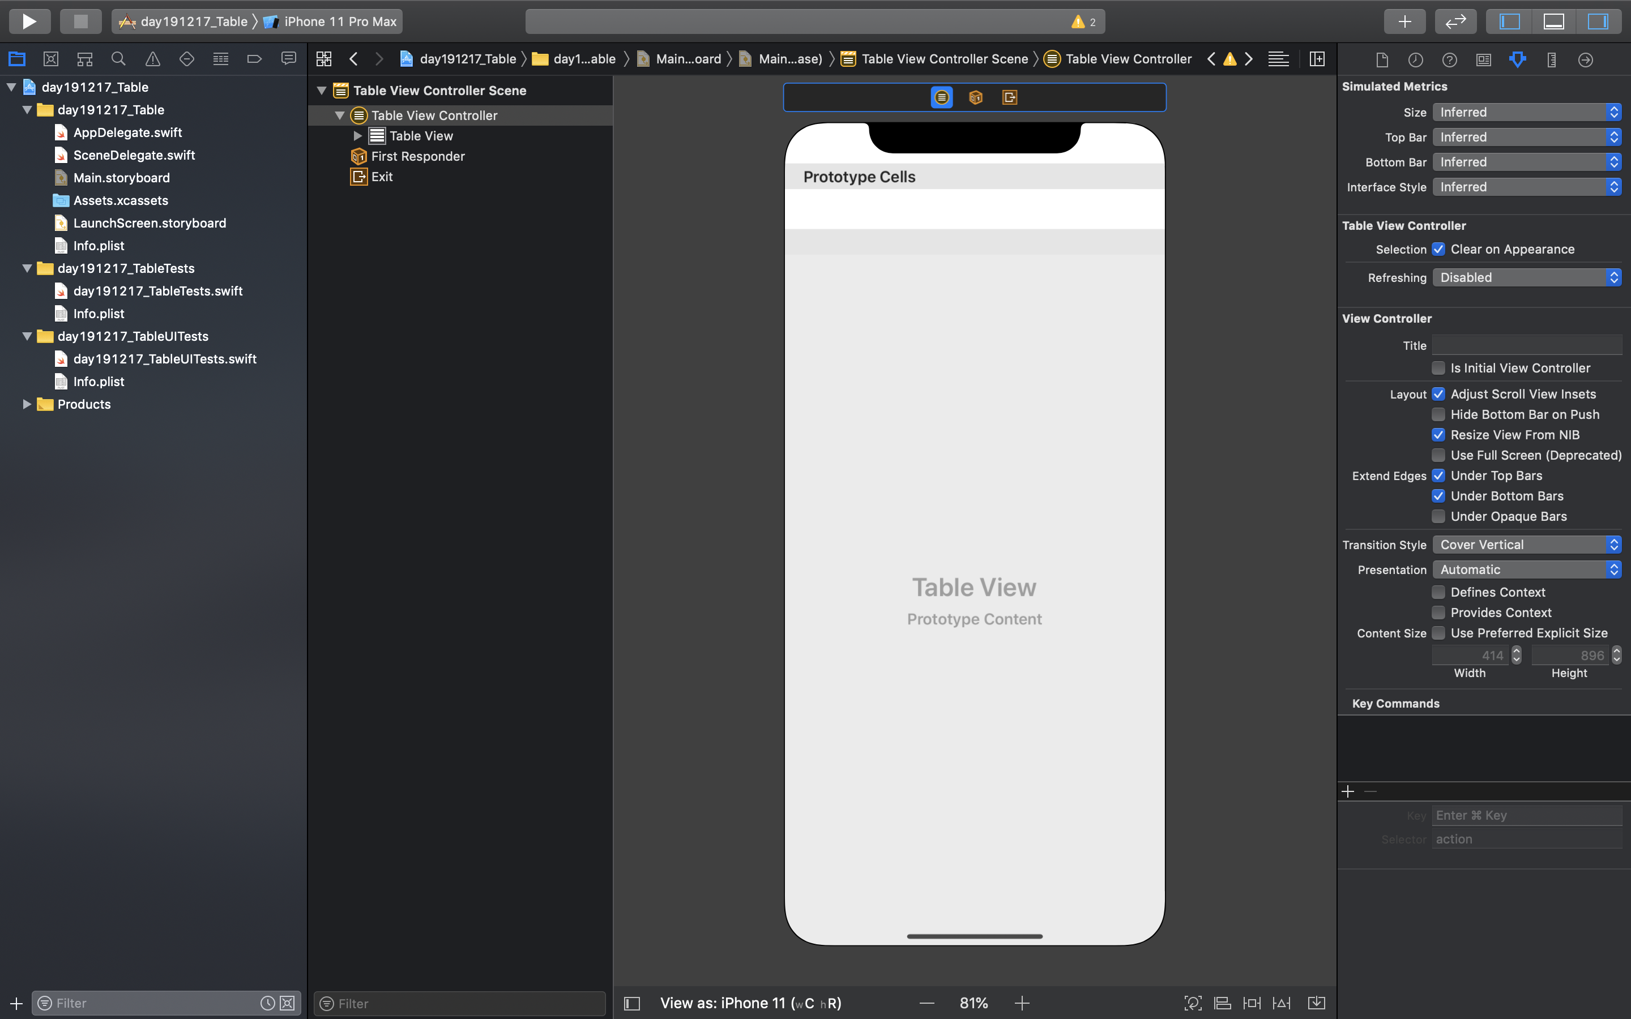Click the view controller Title text field
Image resolution: width=1631 pixels, height=1019 pixels.
click(x=1527, y=345)
